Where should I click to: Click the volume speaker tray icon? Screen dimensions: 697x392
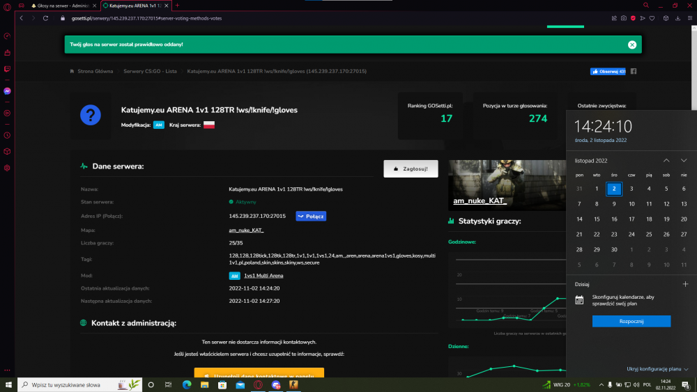[x=636, y=385]
